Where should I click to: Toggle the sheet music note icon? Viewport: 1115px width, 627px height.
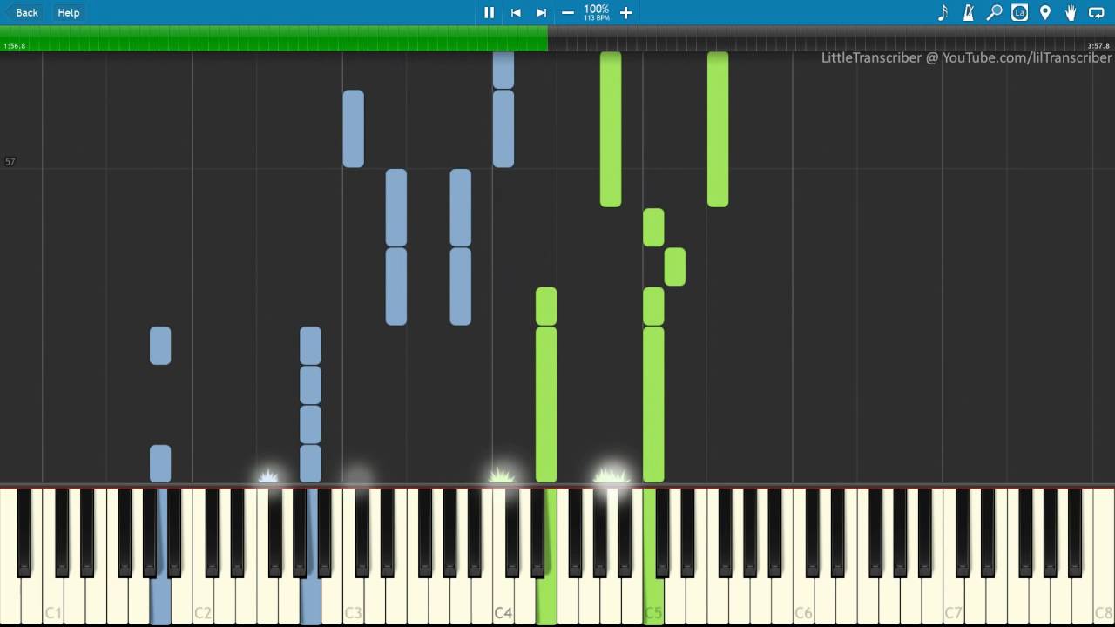click(943, 12)
